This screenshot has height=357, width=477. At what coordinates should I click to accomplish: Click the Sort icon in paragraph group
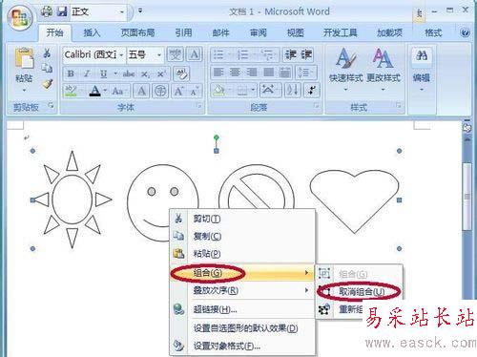(292, 91)
